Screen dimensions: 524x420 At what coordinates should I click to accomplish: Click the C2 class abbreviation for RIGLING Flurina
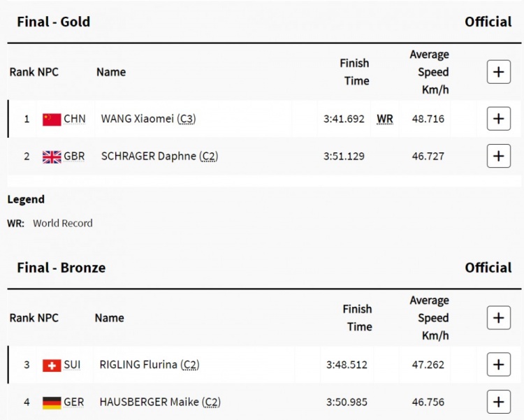tap(190, 365)
